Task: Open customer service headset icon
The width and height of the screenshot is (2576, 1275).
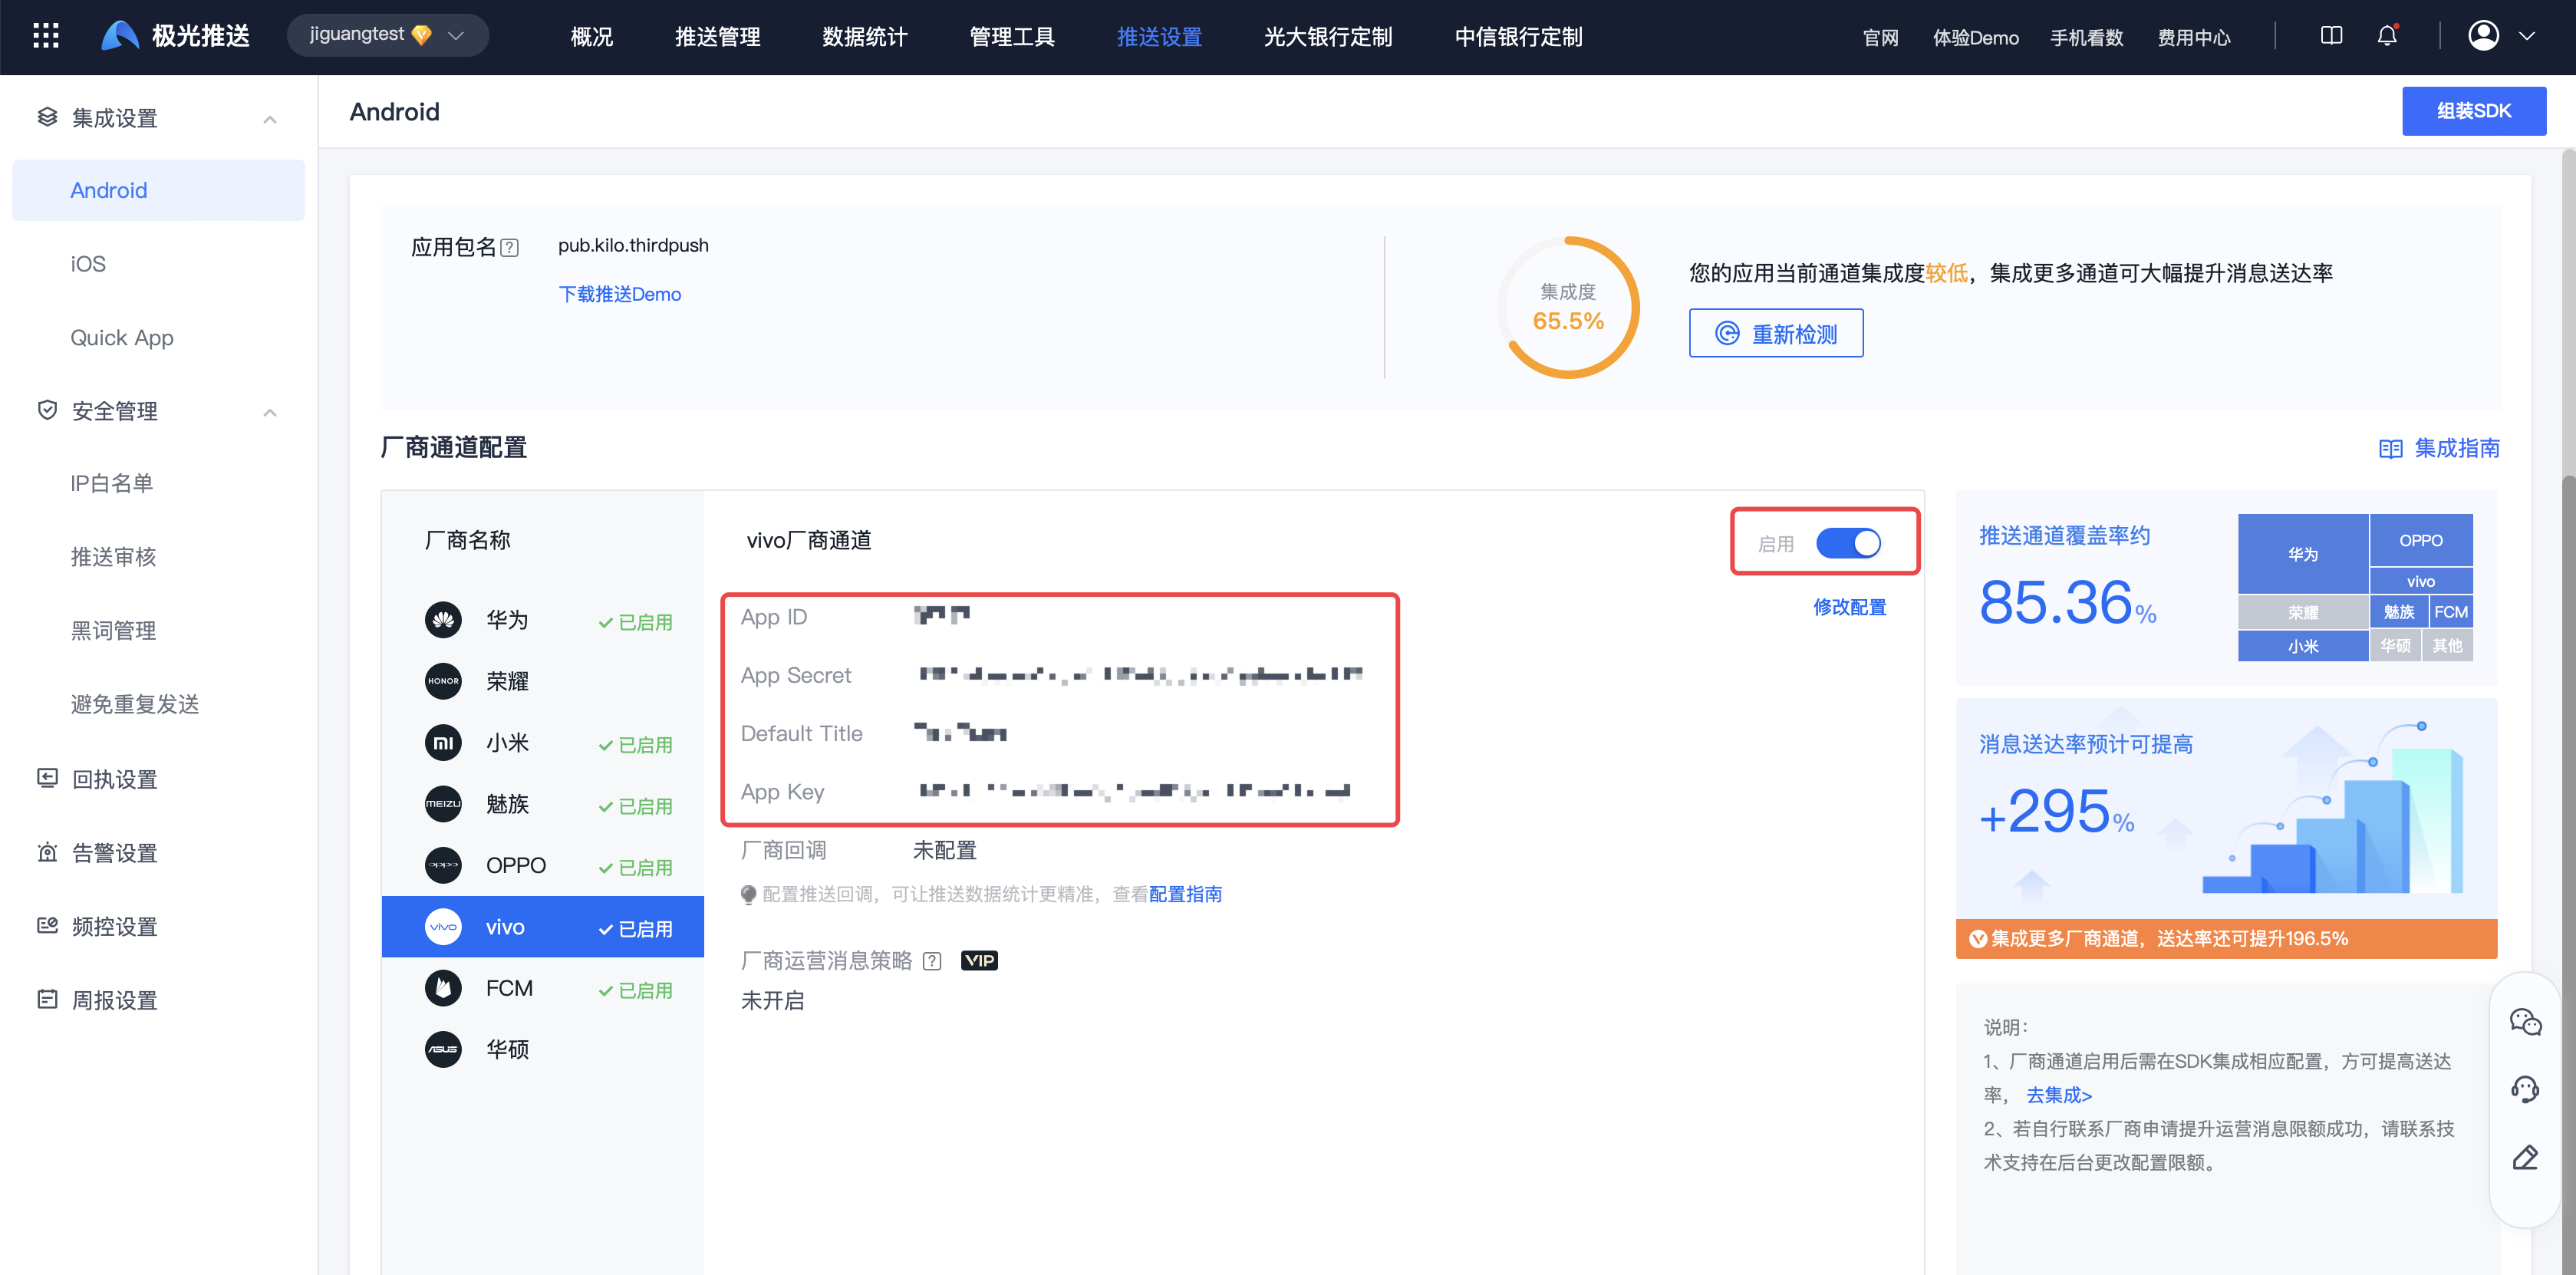Action: [x=2525, y=1090]
